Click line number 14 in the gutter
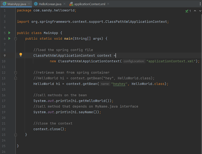The width and height of the screenshot is (202, 154). (x=4, y=84)
